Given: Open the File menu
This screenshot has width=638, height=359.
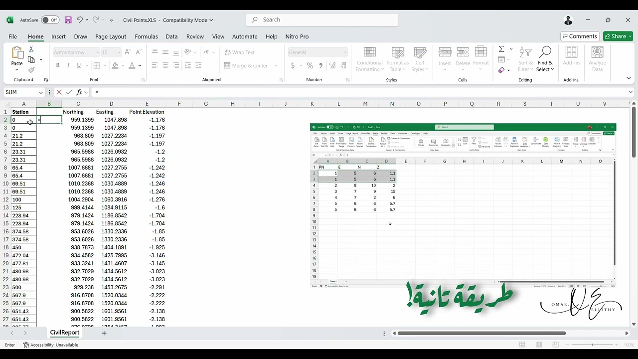Looking at the screenshot, I should [12, 36].
